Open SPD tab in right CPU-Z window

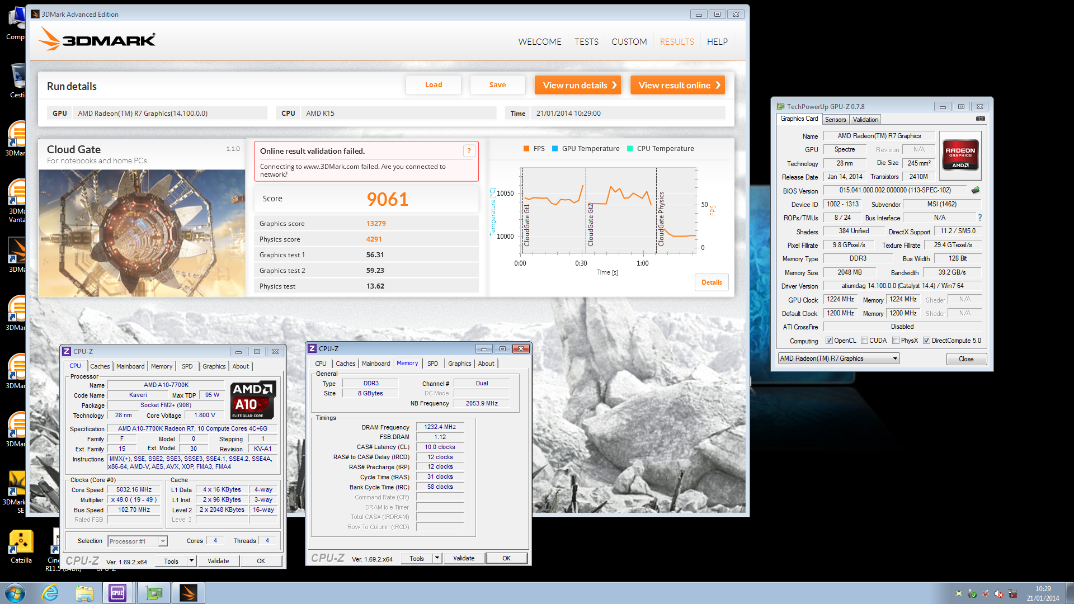click(432, 364)
